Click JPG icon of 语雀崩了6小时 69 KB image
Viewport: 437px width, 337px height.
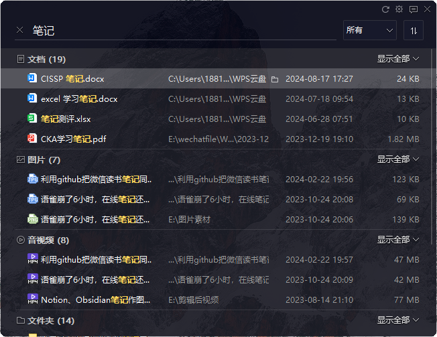33,199
